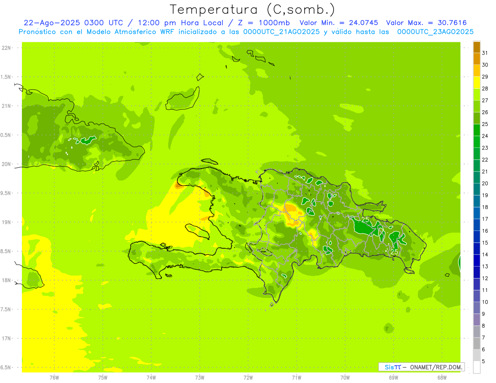The height and width of the screenshot is (383, 496).
Task: Click the '72W' longitude axis label
Action: (x=248, y=378)
